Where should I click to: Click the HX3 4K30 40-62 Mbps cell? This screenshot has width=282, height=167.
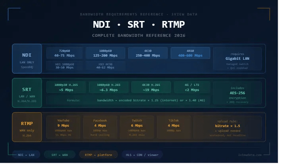(105, 66)
